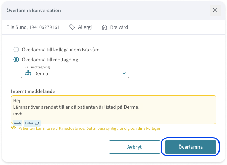Image resolution: width=227 pixels, height=165 pixels.
Task: Click the Avbryt button
Action: pos(135,147)
